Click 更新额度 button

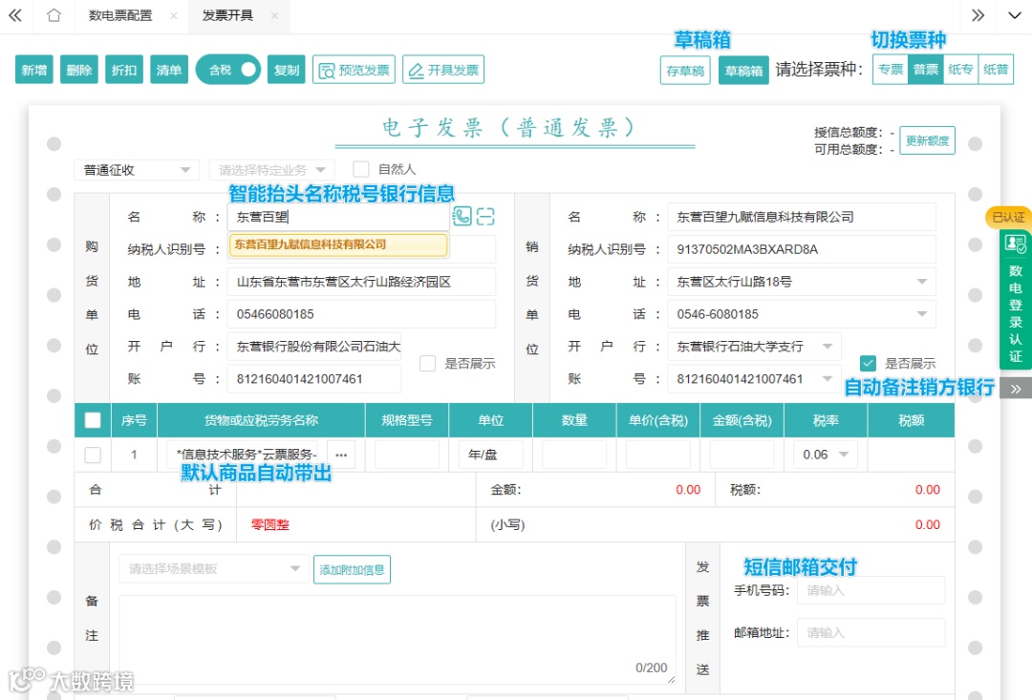pos(927,140)
